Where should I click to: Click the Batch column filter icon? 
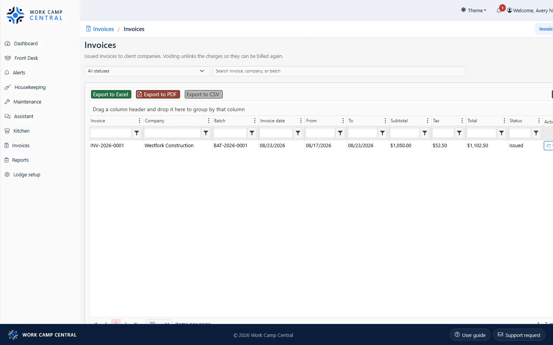tap(252, 133)
